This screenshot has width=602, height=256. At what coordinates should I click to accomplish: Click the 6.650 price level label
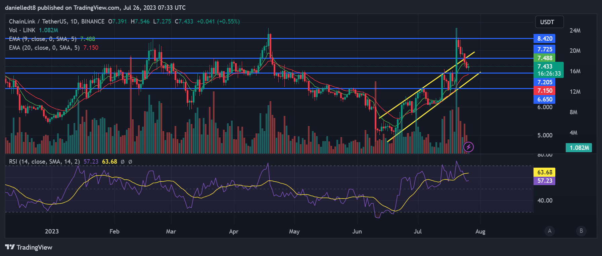(544, 99)
